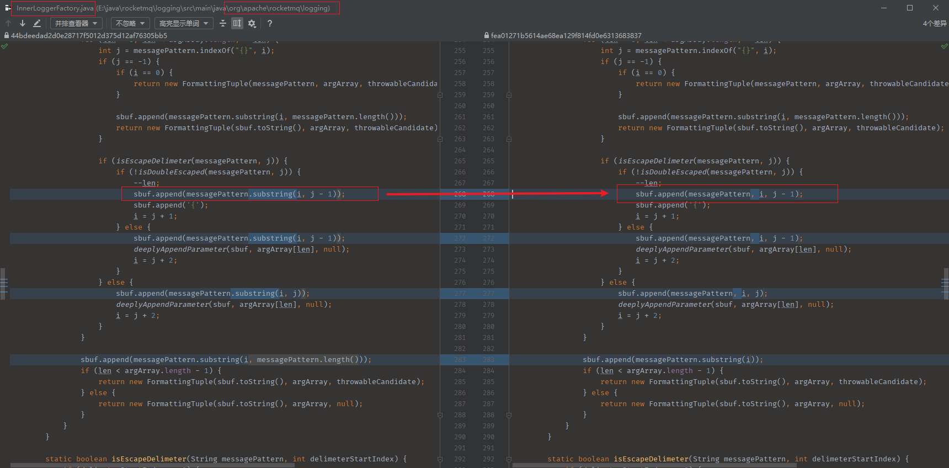Click left pane 'static boolean isEscapeDelimeter' declaration
This screenshot has height=468, width=949.
click(x=226, y=459)
